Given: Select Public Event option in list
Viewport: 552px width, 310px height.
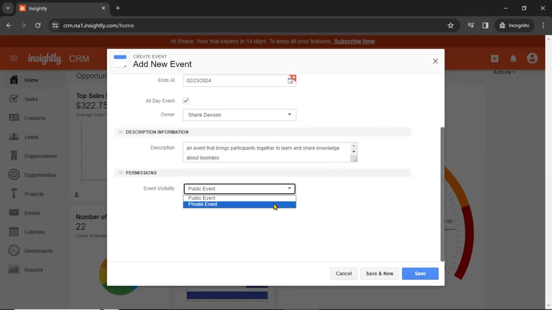Looking at the screenshot, I should (x=239, y=198).
